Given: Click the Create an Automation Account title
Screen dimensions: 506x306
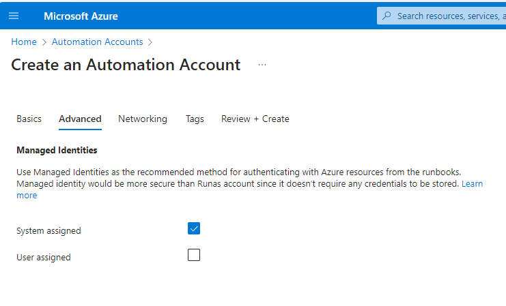Looking at the screenshot, I should click(126, 65).
